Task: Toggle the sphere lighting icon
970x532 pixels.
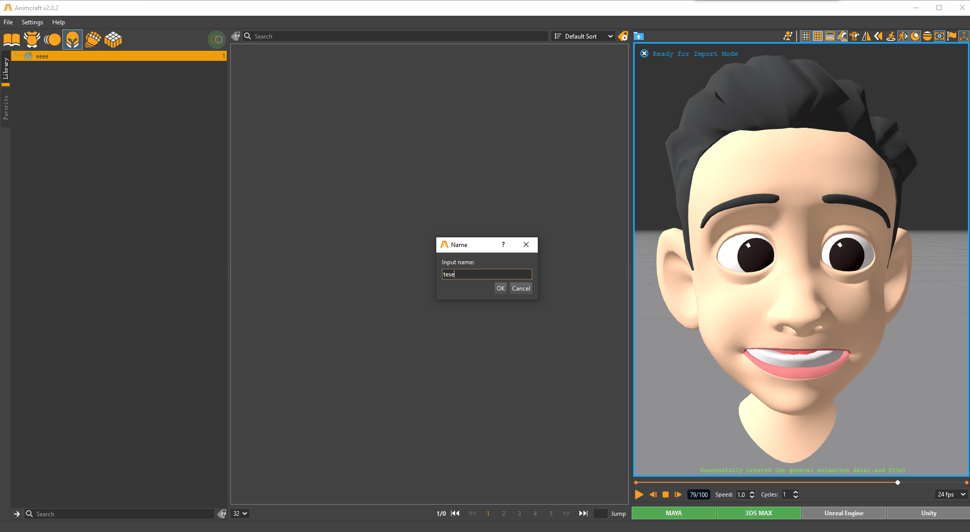Action: tap(915, 36)
